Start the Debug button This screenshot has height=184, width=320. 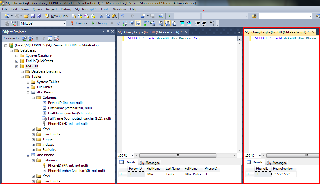99,23
